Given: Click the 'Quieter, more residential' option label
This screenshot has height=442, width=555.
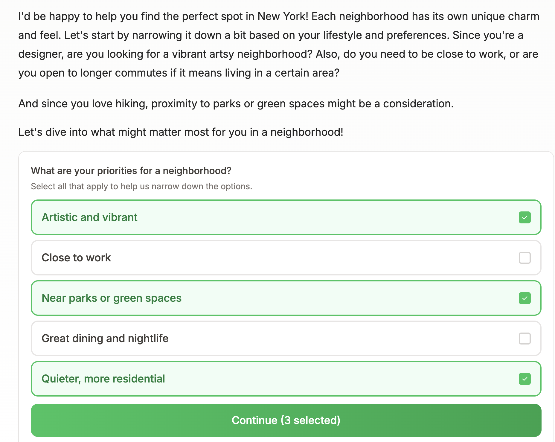Looking at the screenshot, I should tap(103, 379).
